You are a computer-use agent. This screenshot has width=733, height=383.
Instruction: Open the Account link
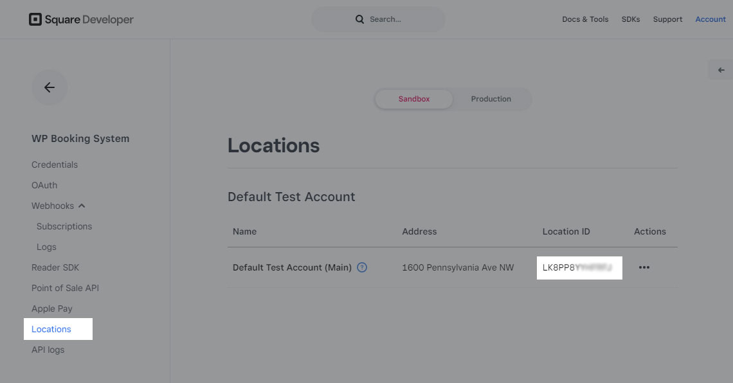click(x=710, y=19)
